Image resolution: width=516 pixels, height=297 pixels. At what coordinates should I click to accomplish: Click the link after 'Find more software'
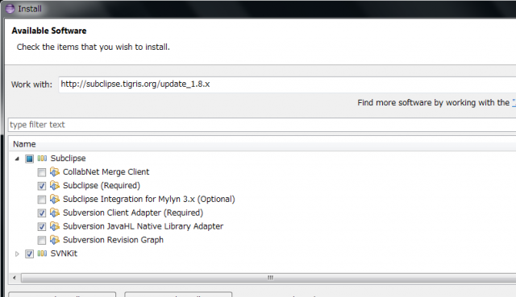514,103
